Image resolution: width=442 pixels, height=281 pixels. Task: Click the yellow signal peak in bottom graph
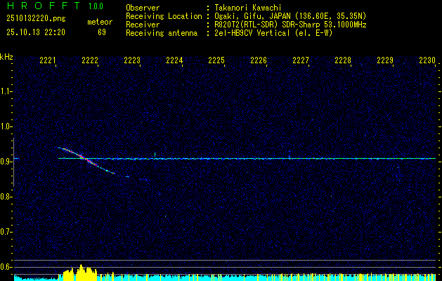click(82, 271)
